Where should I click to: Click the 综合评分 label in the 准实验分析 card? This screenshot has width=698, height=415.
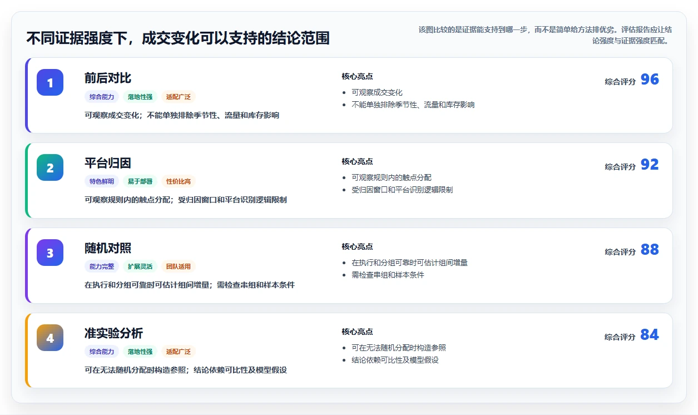click(620, 337)
